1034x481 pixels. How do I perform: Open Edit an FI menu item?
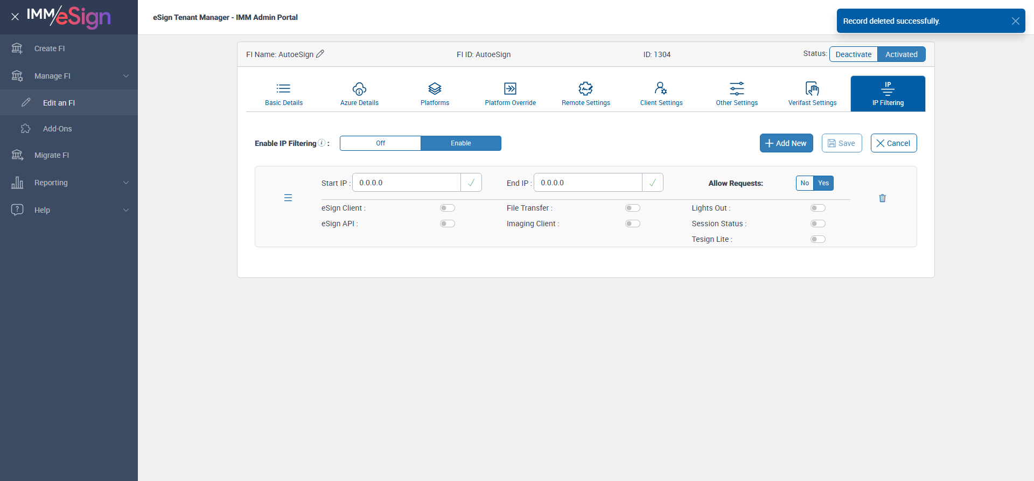69,102
